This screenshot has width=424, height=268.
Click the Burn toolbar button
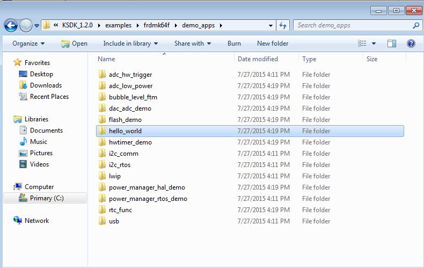pos(234,44)
